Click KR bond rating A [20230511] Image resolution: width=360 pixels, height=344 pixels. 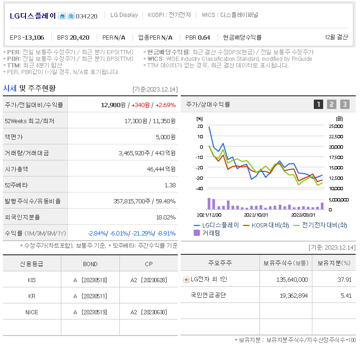click(90, 296)
